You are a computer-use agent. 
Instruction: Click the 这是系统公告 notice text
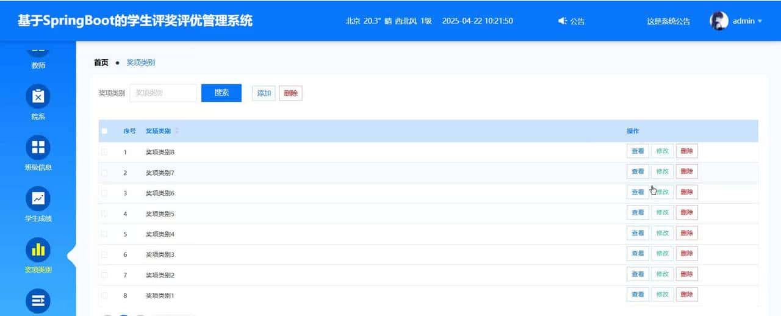click(x=669, y=21)
